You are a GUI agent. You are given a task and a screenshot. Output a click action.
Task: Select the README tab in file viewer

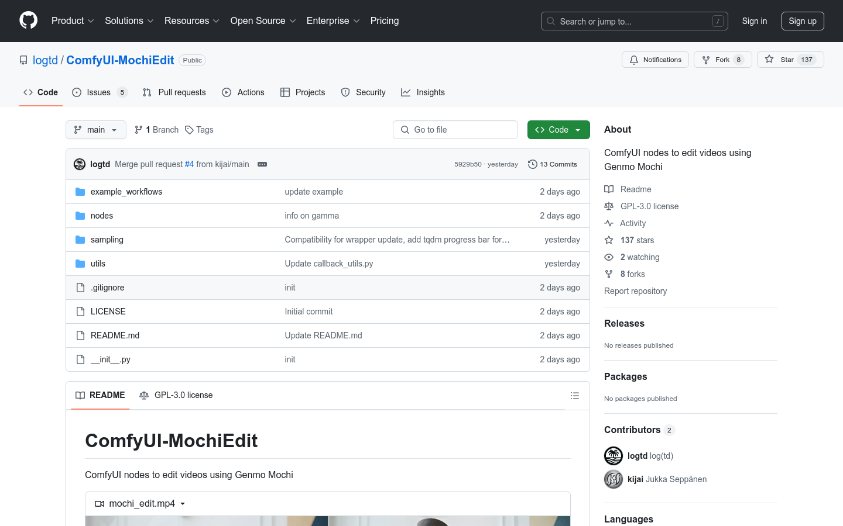pyautogui.click(x=100, y=395)
